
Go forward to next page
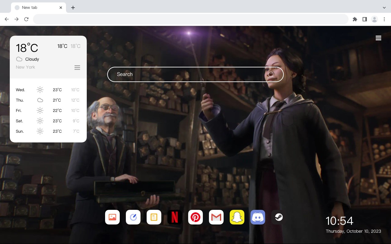16,19
